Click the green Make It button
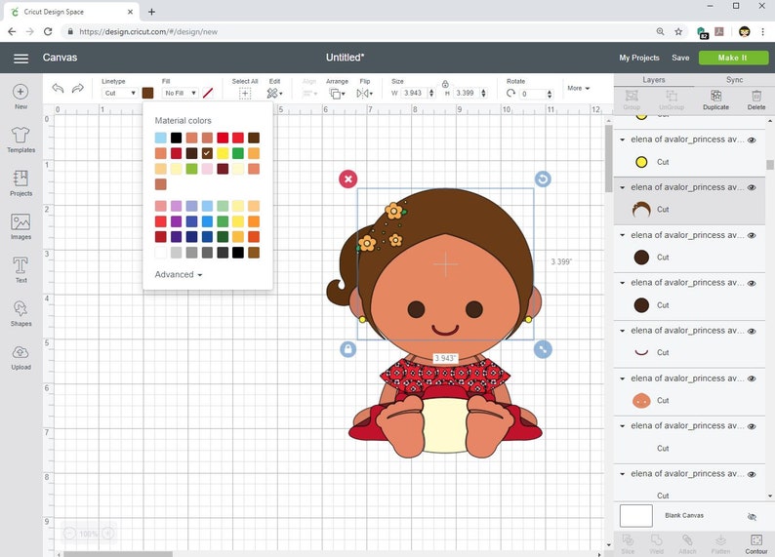Image resolution: width=775 pixels, height=557 pixels. (733, 58)
